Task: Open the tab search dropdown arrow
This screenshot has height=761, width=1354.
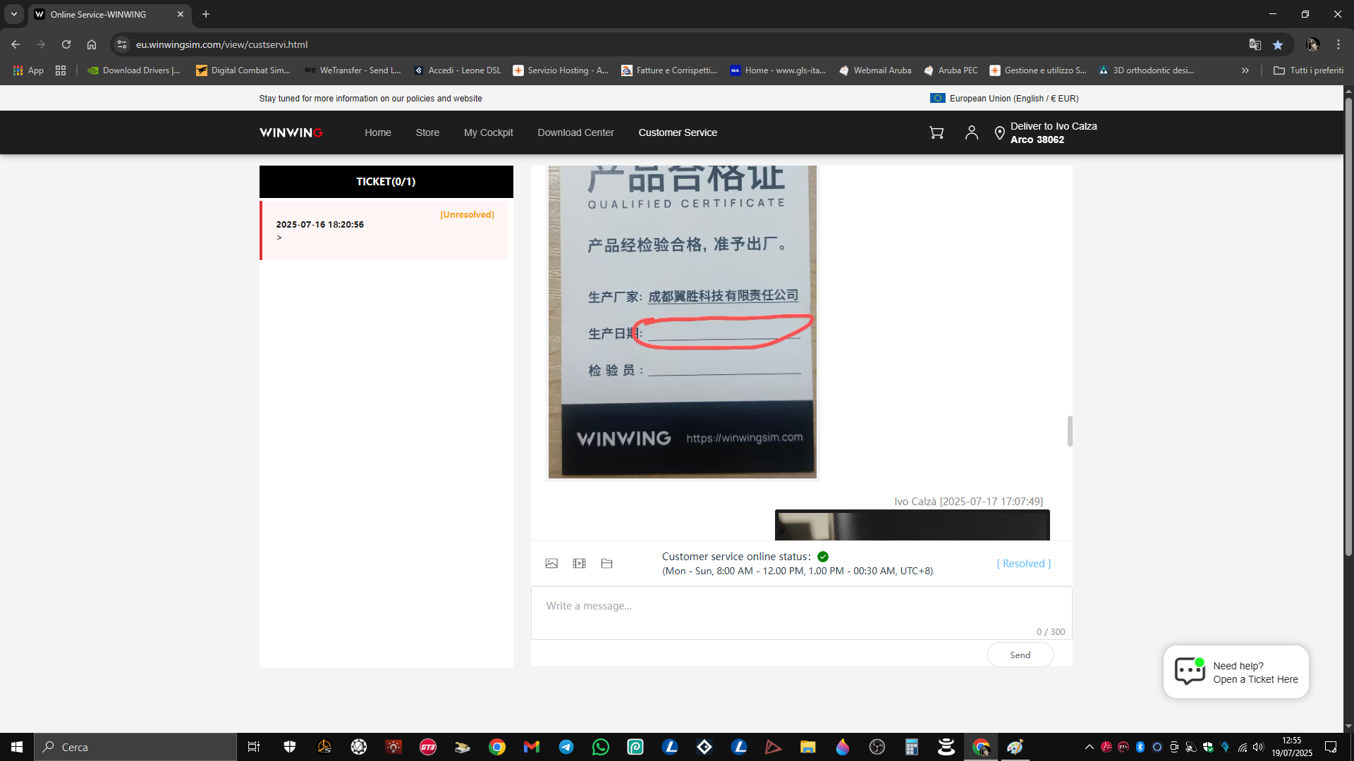Action: coord(14,14)
